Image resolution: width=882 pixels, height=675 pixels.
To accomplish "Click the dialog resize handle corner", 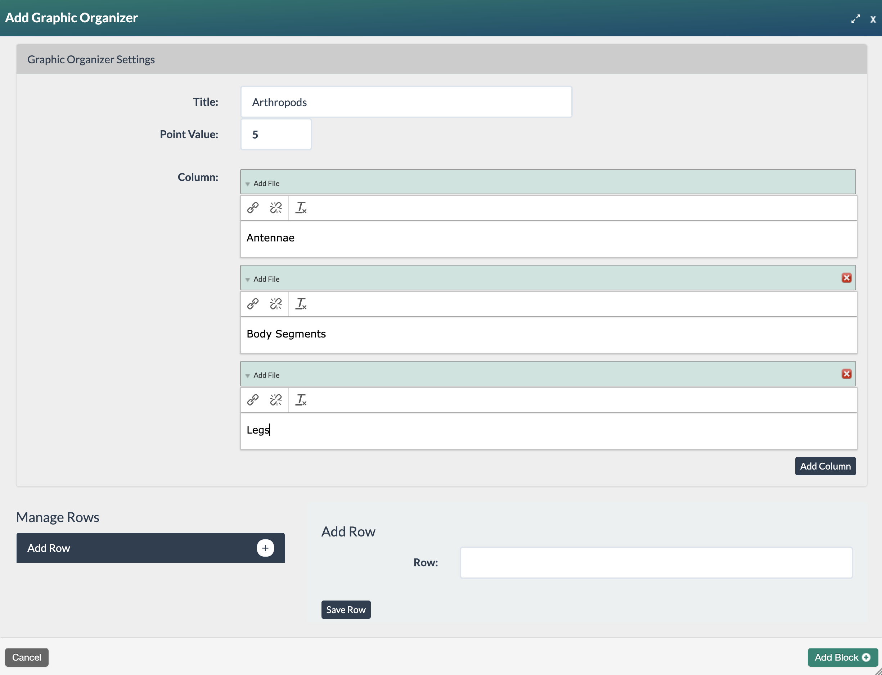I will coord(878,671).
